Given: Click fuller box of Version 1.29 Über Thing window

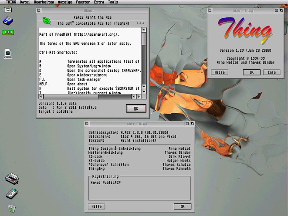Looking at the screenshot, I should click(x=281, y=10).
